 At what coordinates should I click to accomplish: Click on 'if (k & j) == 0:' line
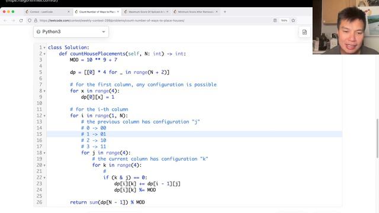(125, 177)
